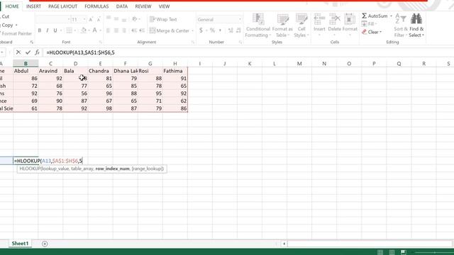The width and height of the screenshot is (454, 255).
Task: Confirm formula with the checkmark Enter button
Action: [28, 52]
